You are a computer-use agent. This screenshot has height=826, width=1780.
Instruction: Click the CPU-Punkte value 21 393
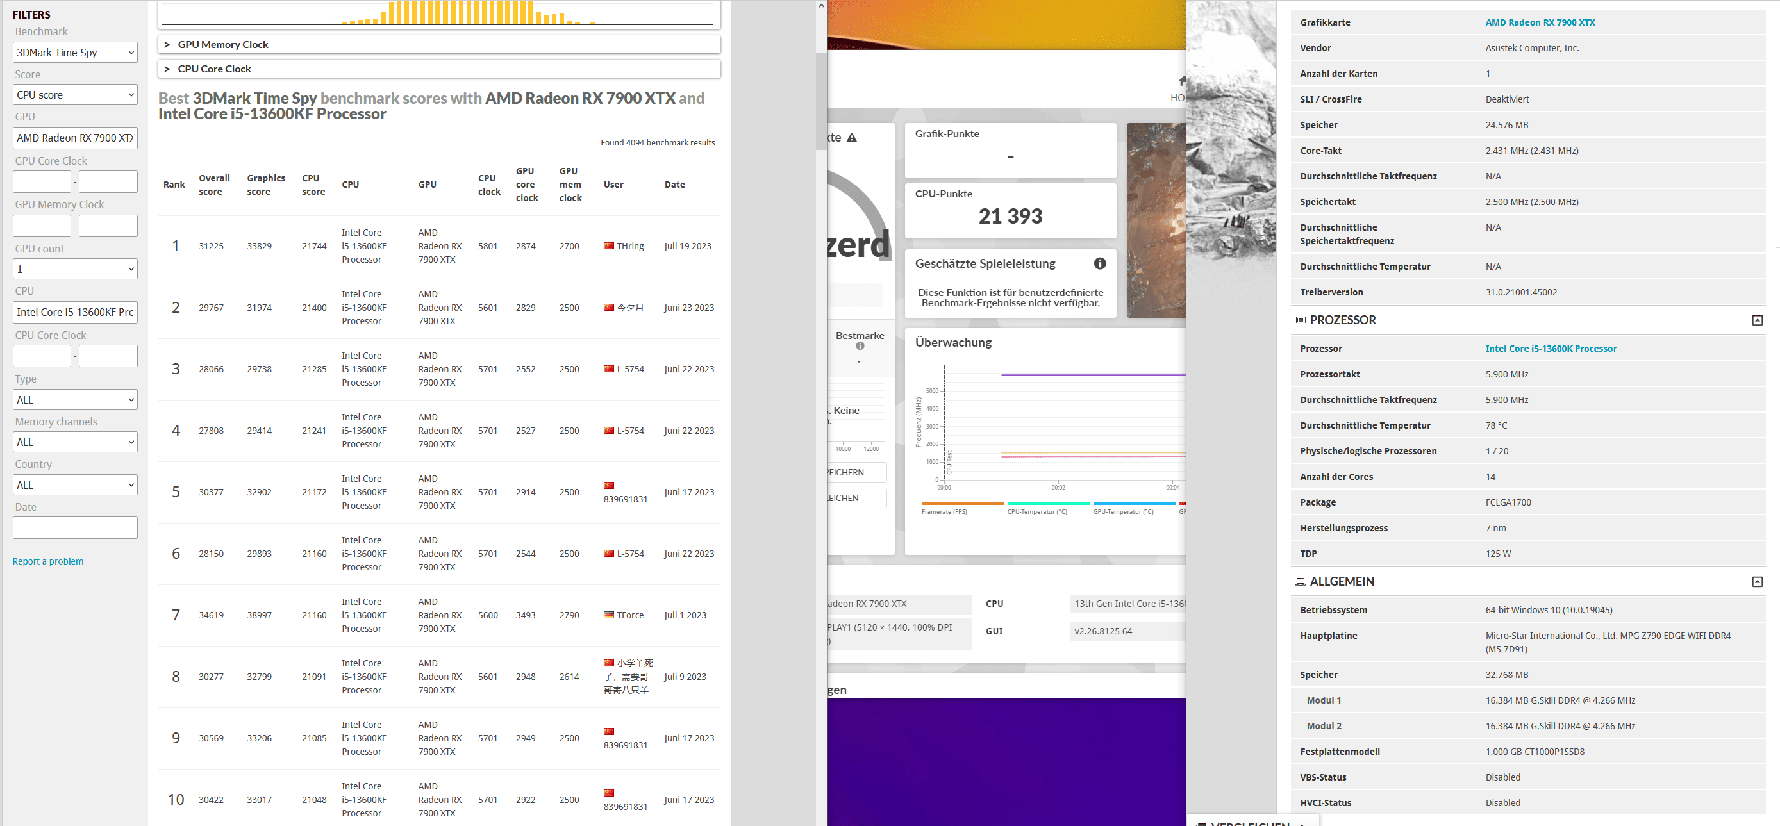[1010, 216]
